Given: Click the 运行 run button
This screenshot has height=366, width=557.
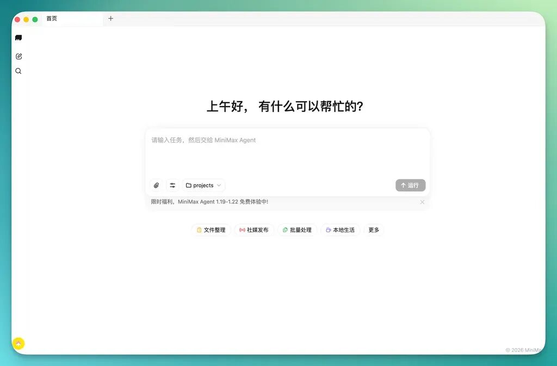Looking at the screenshot, I should (410, 185).
